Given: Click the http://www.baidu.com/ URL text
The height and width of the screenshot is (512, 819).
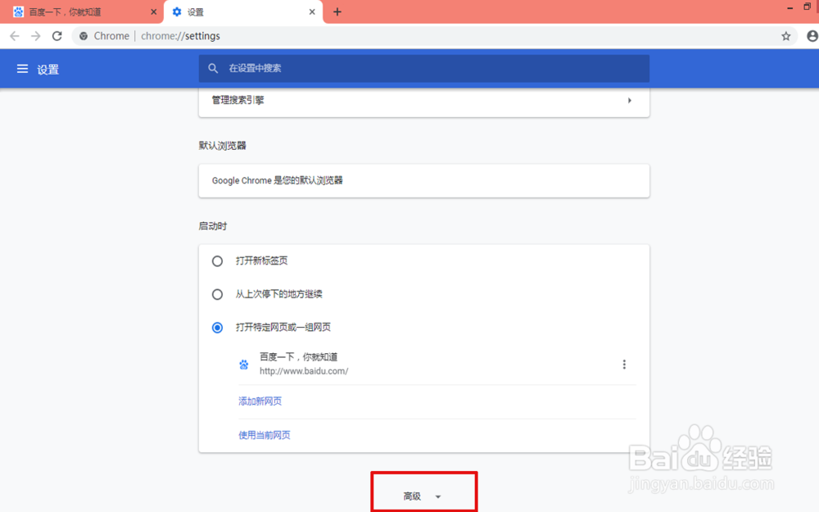Looking at the screenshot, I should tap(304, 371).
